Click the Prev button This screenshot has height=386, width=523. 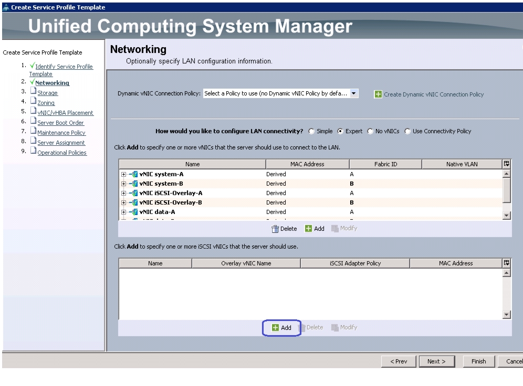(x=399, y=361)
